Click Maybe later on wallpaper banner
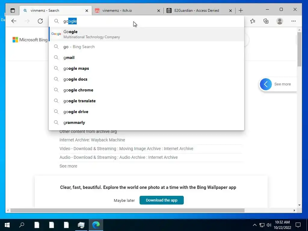Screen dimensions: 308x231 [124, 200]
